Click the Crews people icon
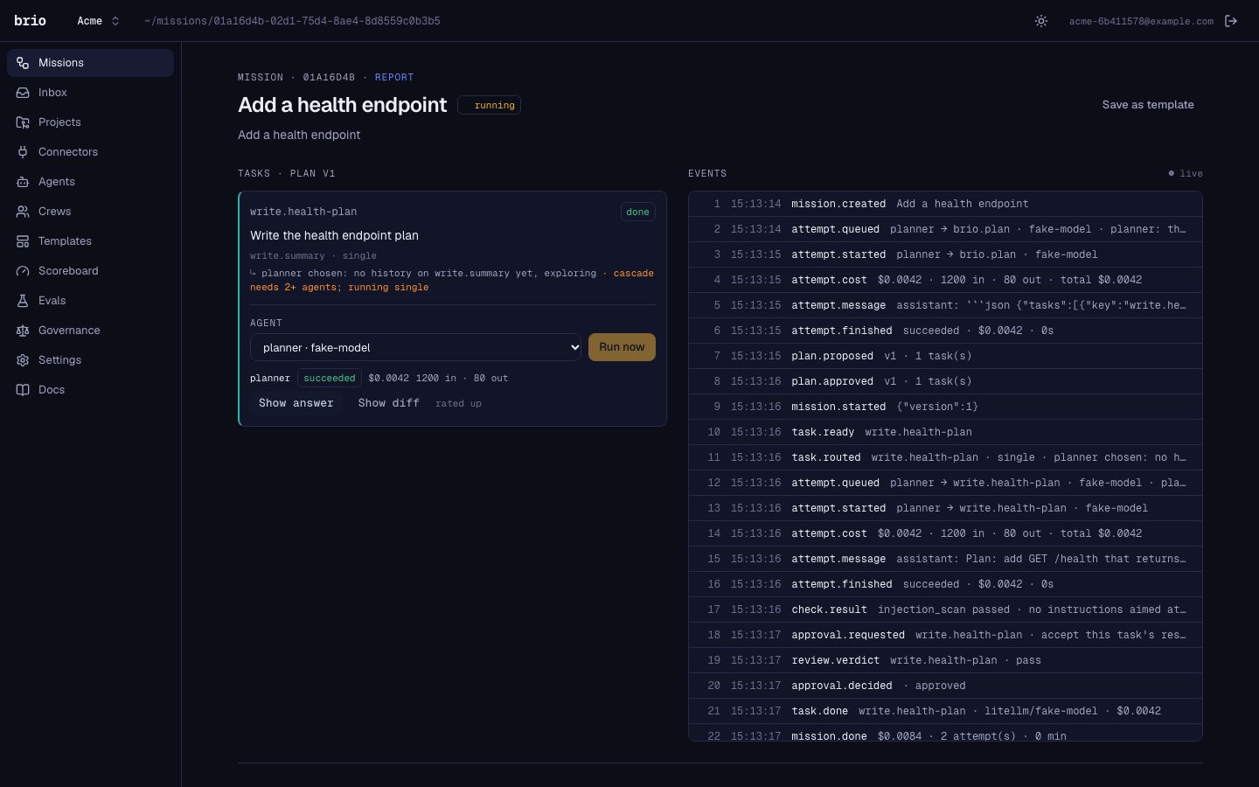The image size is (1259, 787). click(x=23, y=212)
